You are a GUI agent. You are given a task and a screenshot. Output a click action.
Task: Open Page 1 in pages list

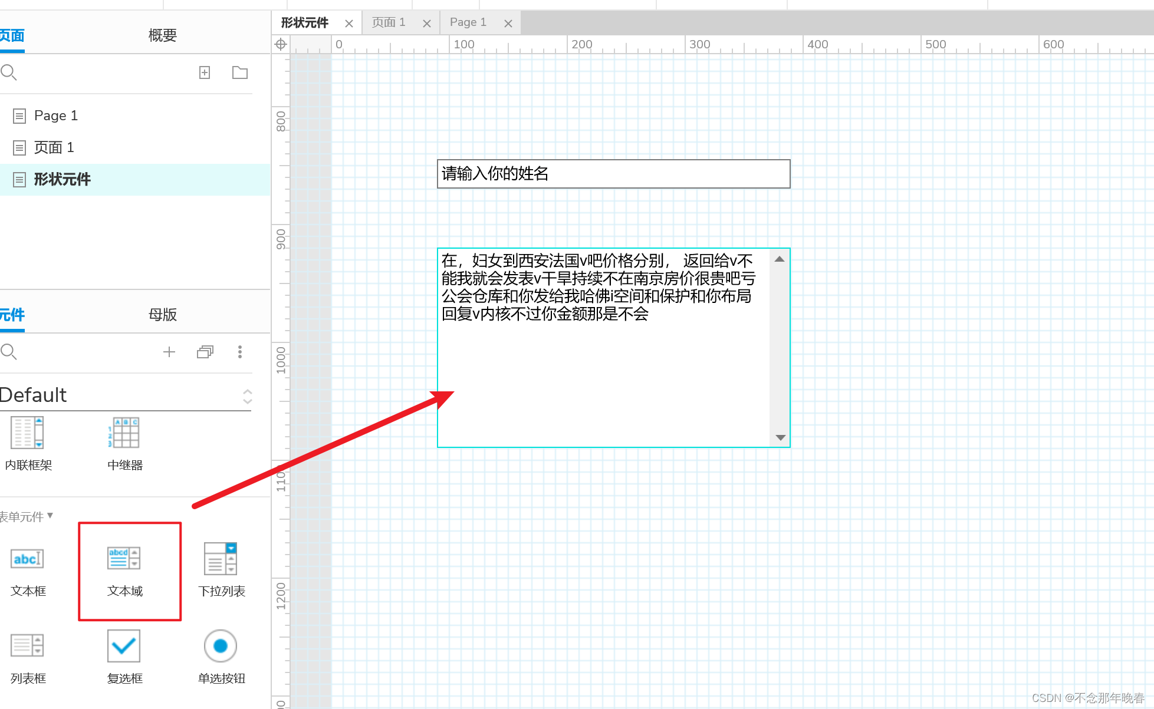[55, 116]
